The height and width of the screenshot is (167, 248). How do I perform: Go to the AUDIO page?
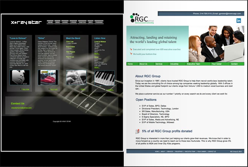65,22
